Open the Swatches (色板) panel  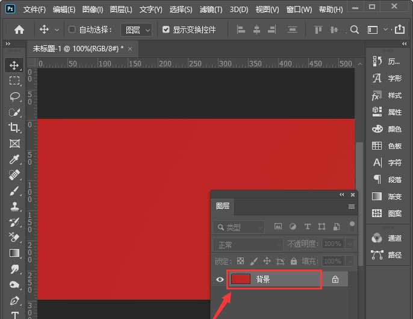[x=387, y=146]
